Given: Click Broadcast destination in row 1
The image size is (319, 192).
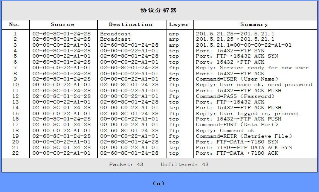Looking at the screenshot, I should click(x=115, y=34).
